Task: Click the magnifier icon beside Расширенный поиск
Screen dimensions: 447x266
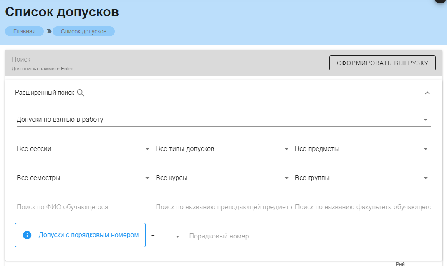Action: click(x=81, y=93)
